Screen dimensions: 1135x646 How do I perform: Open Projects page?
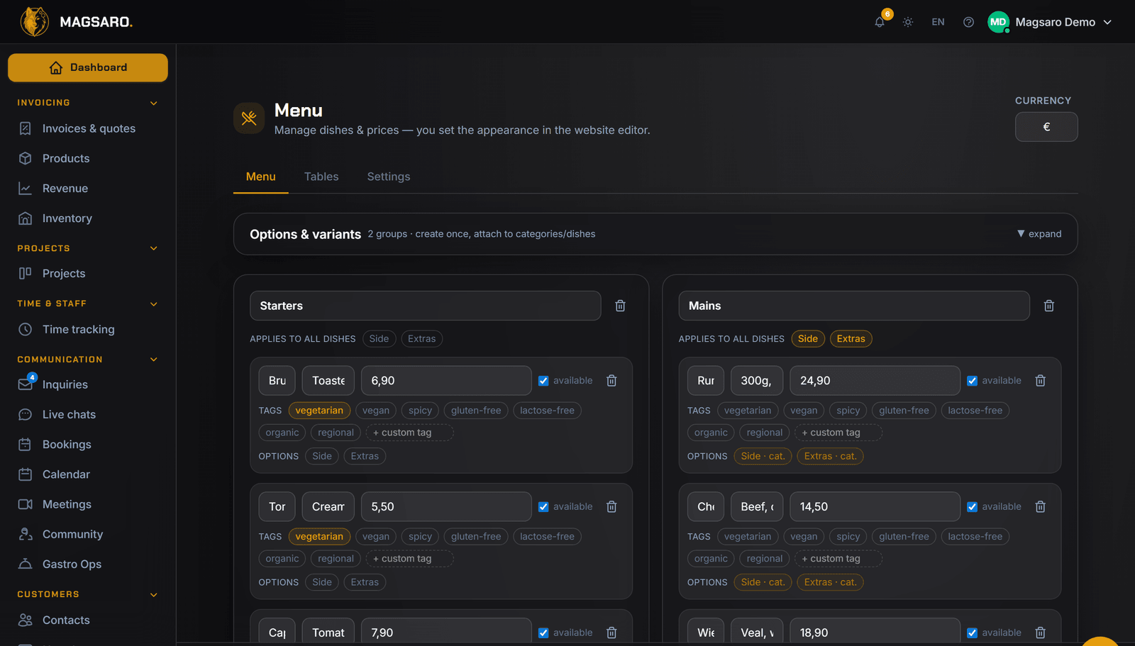click(88, 274)
